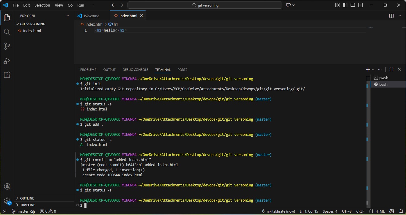Open the Spaces: 4 indentation setting
This screenshot has height=215, width=406.
[330, 211]
